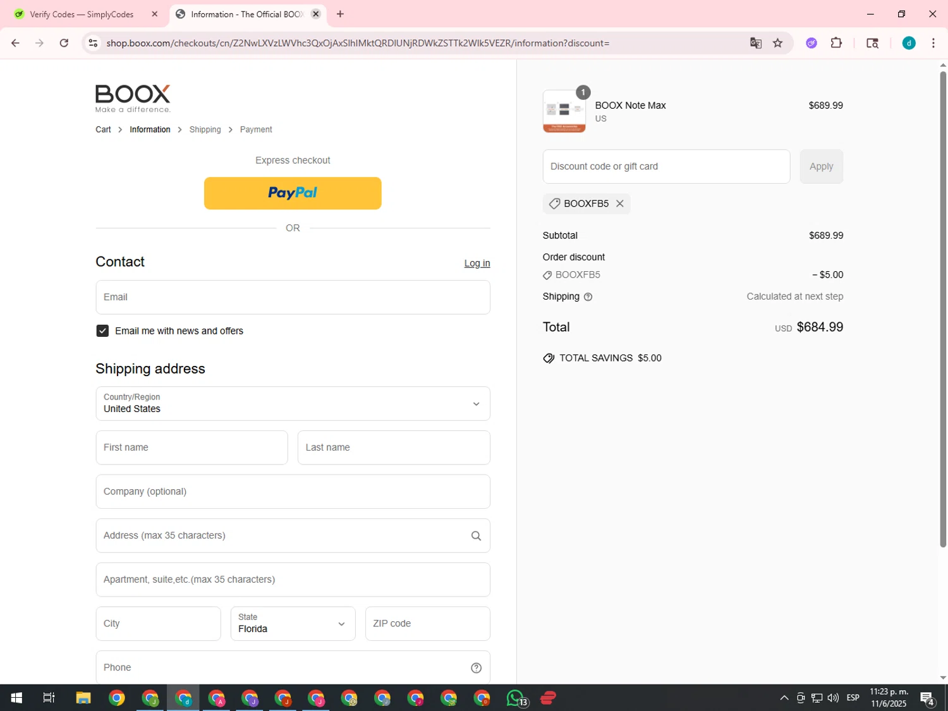Click the BOOX Note Max product thumbnail
Screen dimensions: 948x711
coord(564,111)
